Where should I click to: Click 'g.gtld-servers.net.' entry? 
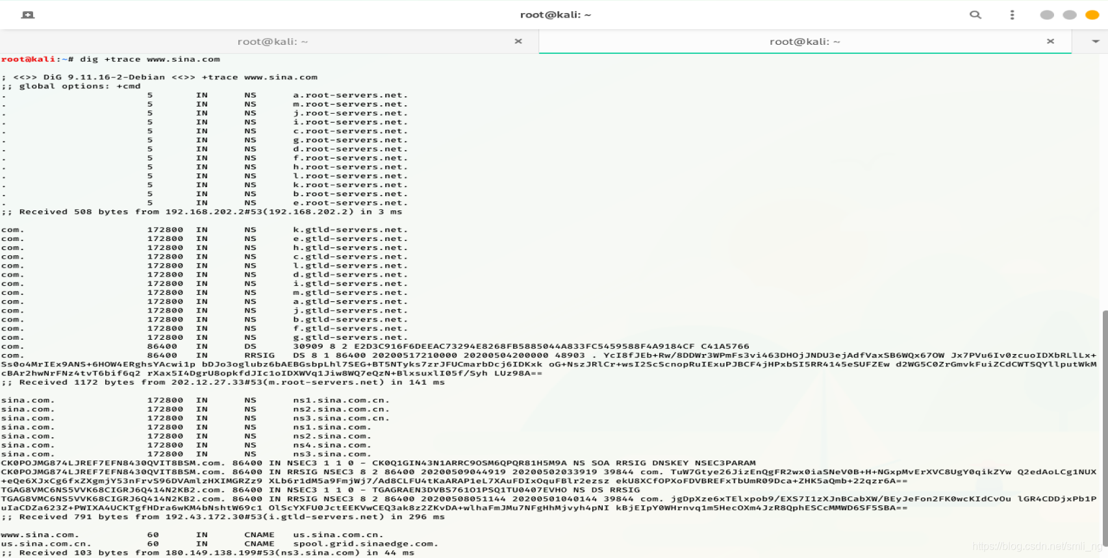click(x=350, y=338)
